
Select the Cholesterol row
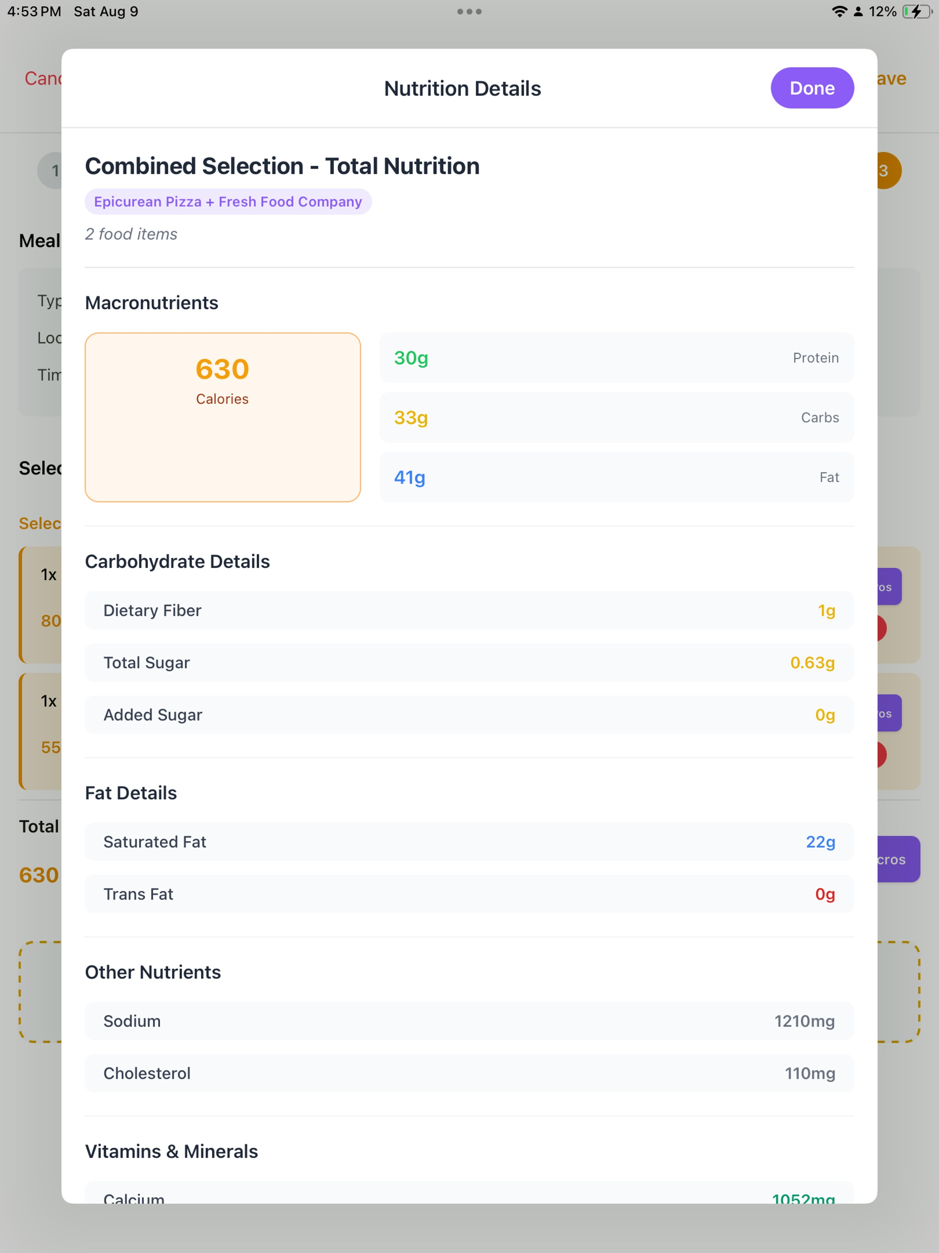(x=469, y=1072)
